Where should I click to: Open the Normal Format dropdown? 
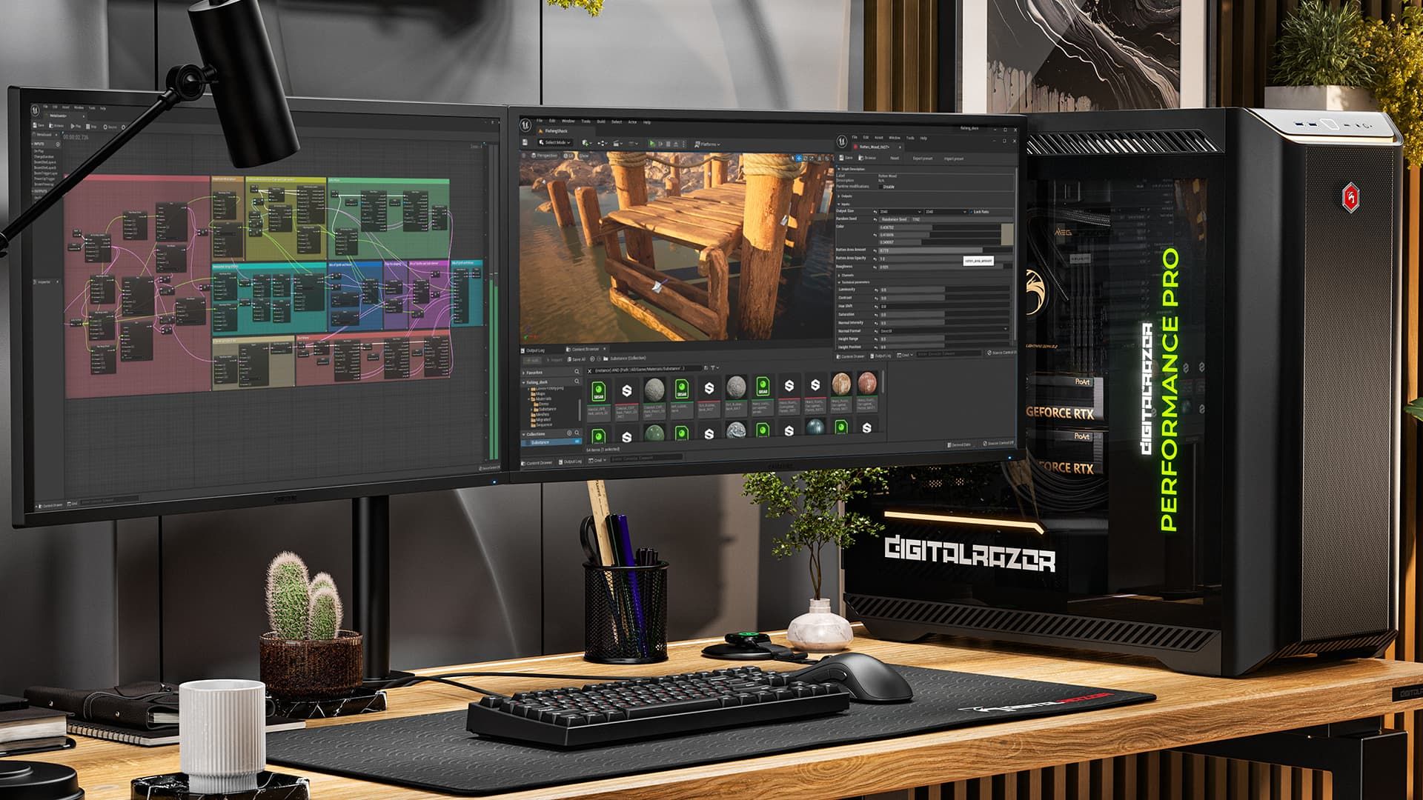943,330
